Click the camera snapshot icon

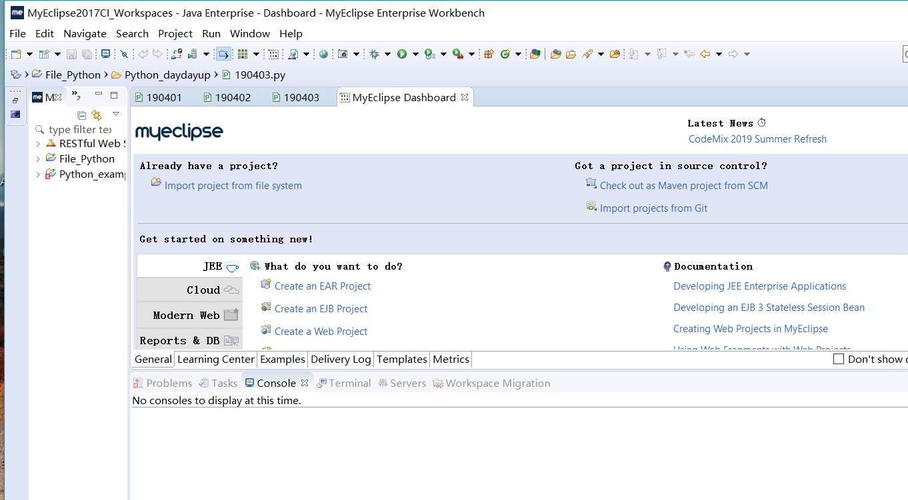pyautogui.click(x=343, y=54)
